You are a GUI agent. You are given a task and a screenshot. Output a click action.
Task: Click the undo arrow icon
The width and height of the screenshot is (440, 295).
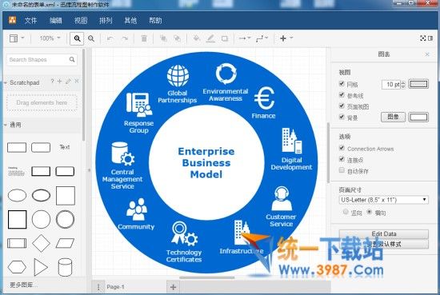coord(110,38)
